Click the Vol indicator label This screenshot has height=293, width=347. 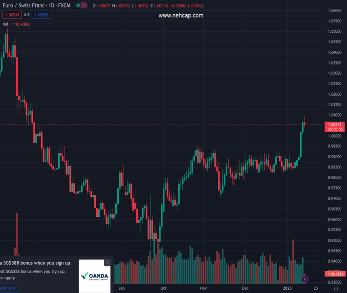click(5, 24)
